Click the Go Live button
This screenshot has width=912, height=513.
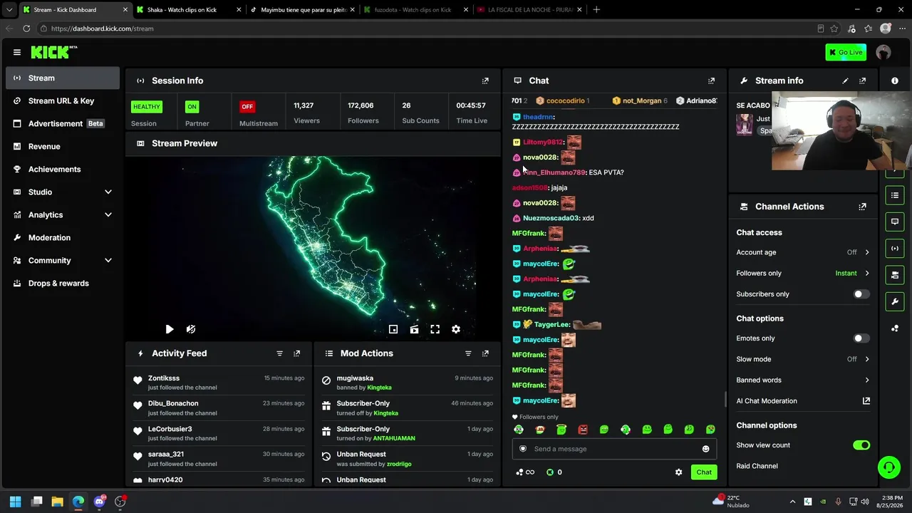[x=845, y=52]
